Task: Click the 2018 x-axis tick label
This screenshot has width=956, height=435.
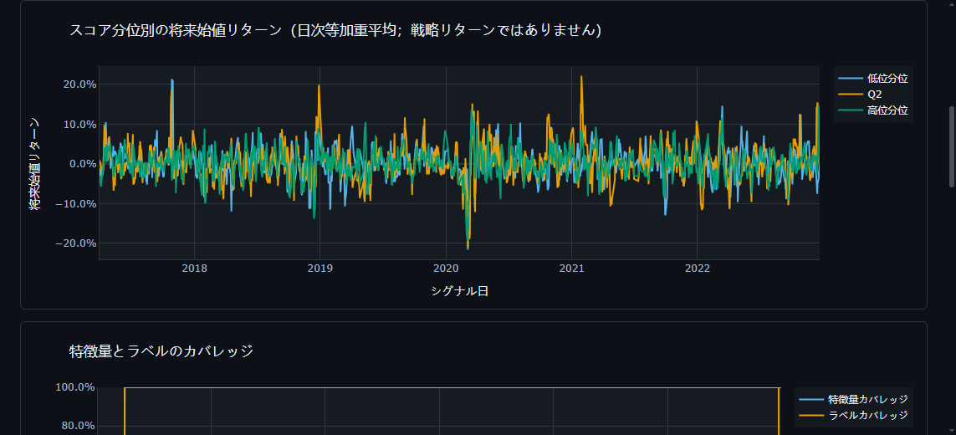Action: (195, 269)
